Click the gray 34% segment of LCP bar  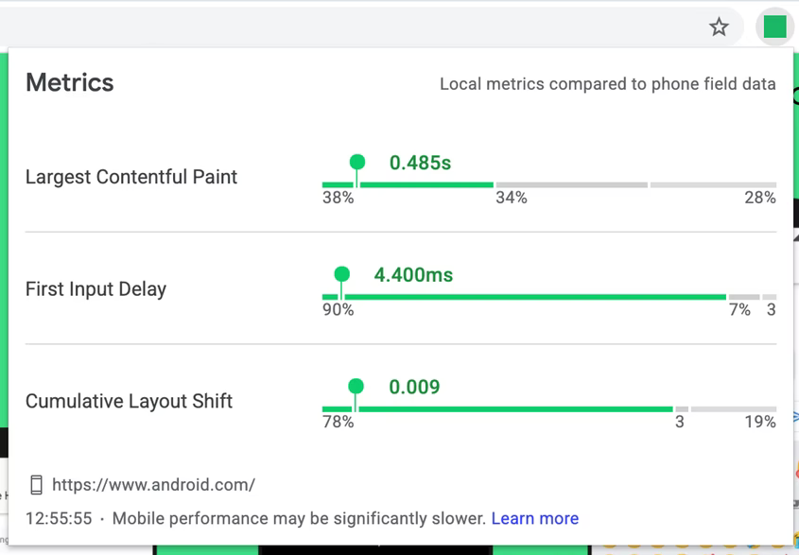571,184
